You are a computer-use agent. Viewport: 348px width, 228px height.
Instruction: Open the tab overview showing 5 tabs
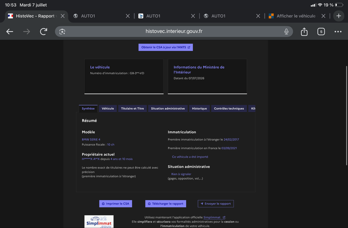321,32
